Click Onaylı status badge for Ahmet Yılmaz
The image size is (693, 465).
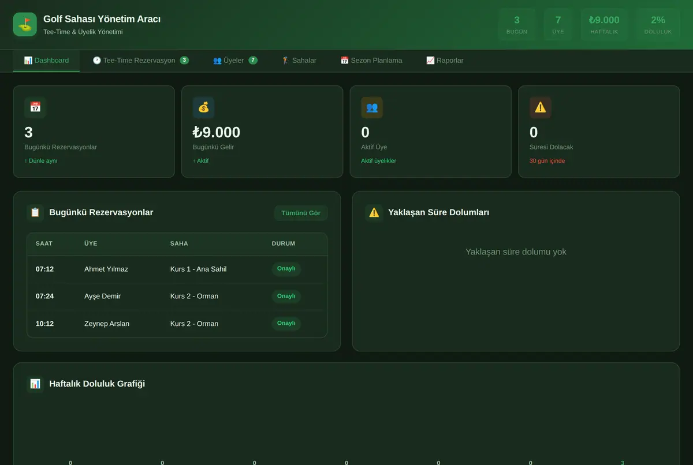[x=286, y=269]
